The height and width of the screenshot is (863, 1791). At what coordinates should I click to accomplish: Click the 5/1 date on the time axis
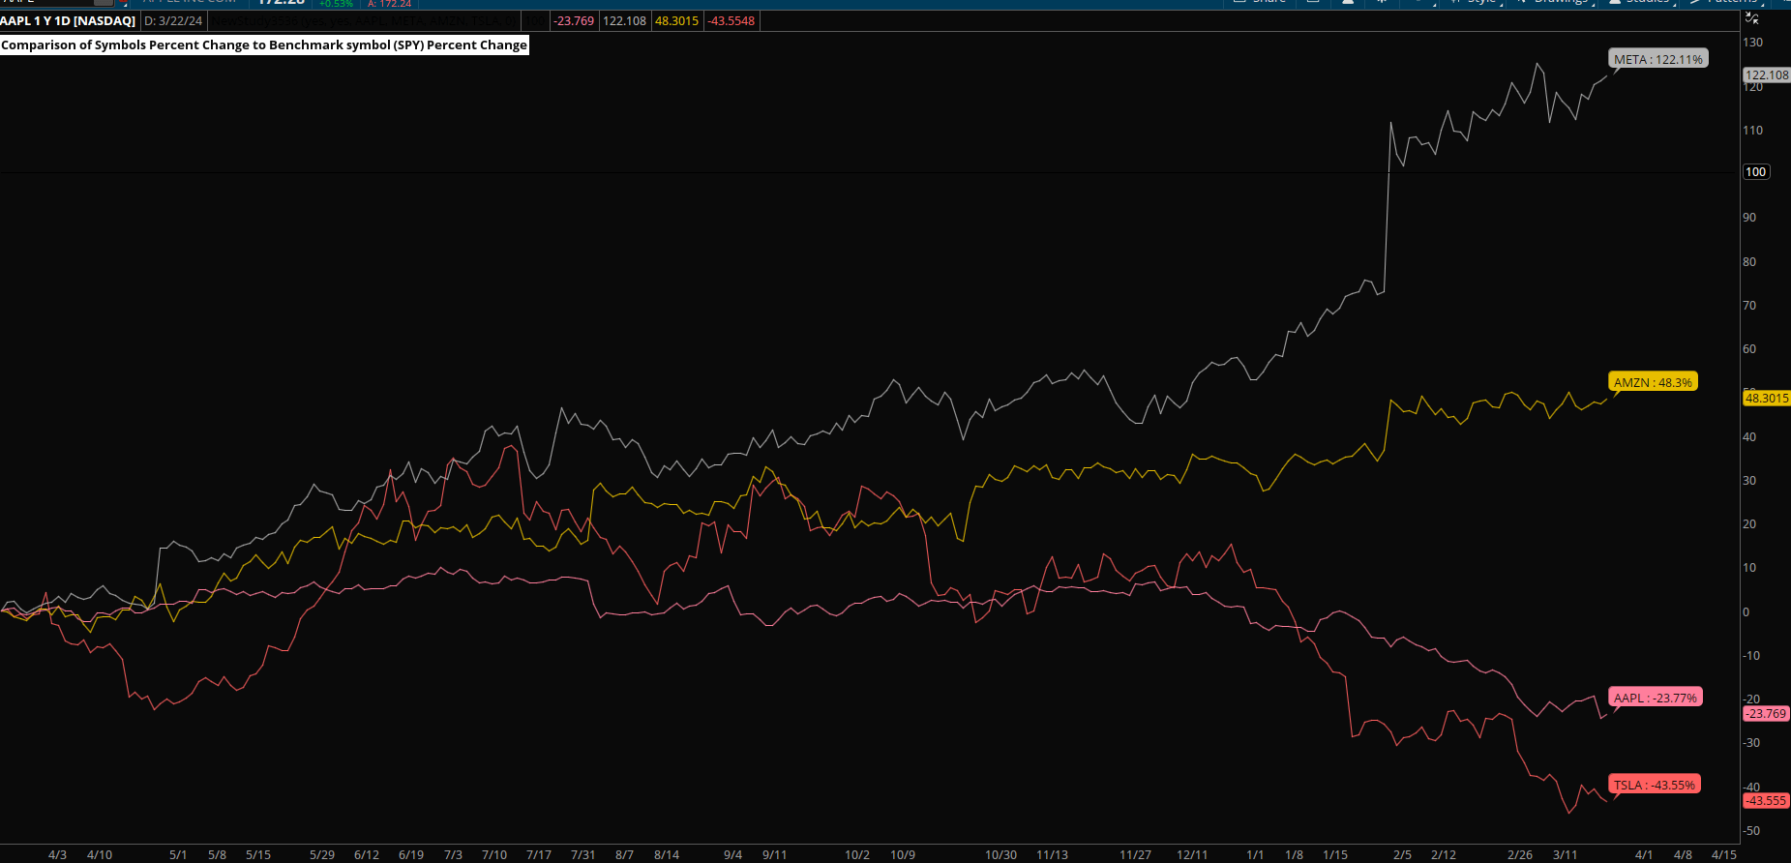(178, 854)
